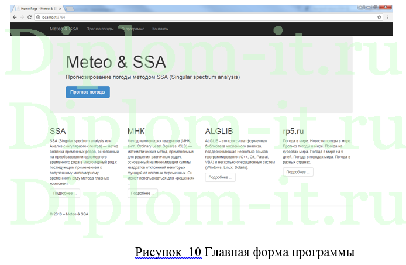Click Подробнее under МНК
406x265 pixels.
tap(142, 193)
